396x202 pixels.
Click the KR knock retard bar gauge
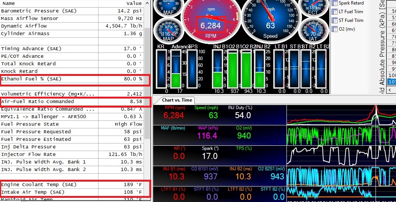click(161, 69)
